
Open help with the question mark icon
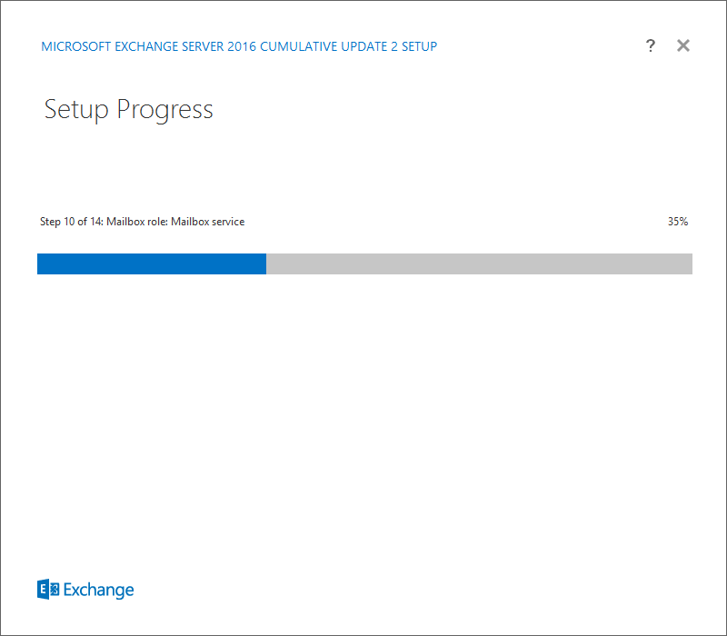click(x=651, y=45)
